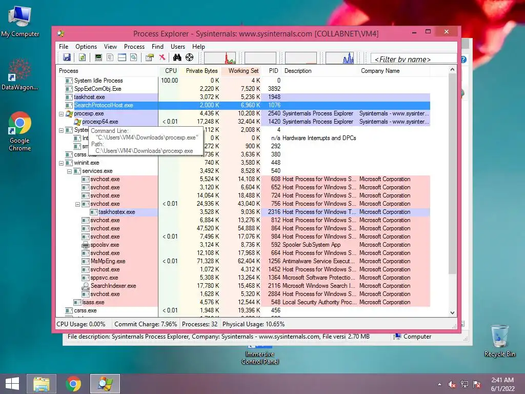Select the sppsvc.exe process
The height and width of the screenshot is (394, 525).
tap(243, 278)
